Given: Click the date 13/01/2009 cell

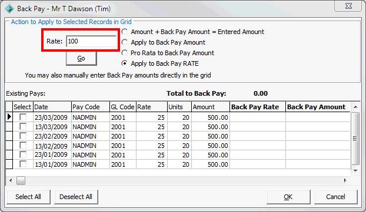Looking at the screenshot, I should click(x=52, y=164).
